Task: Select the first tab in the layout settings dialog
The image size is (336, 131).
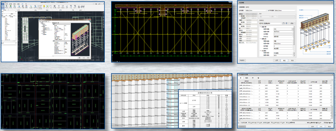Action: click(x=241, y=78)
